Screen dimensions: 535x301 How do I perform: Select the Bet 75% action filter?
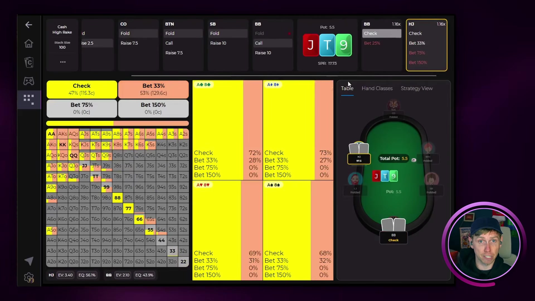click(82, 108)
